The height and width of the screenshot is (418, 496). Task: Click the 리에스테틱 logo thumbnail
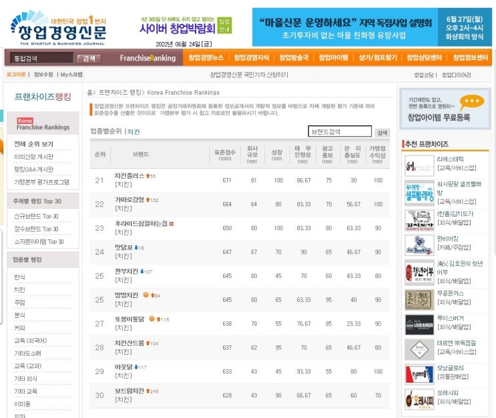coord(419,165)
